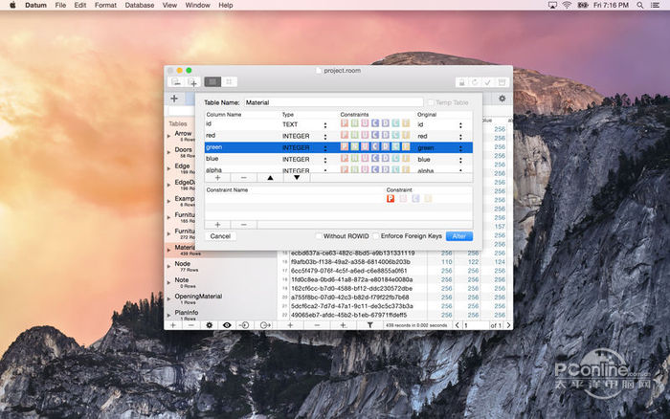The image size is (670, 419).
Task: Click the Cancel button
Action: coord(220,235)
